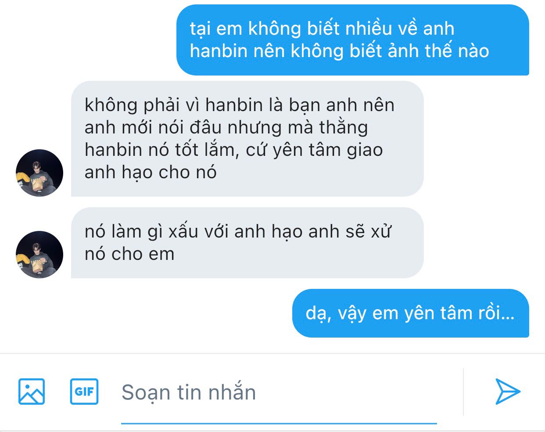Click the blue underline beneath the message composer
The height and width of the screenshot is (432, 545).
[279, 424]
